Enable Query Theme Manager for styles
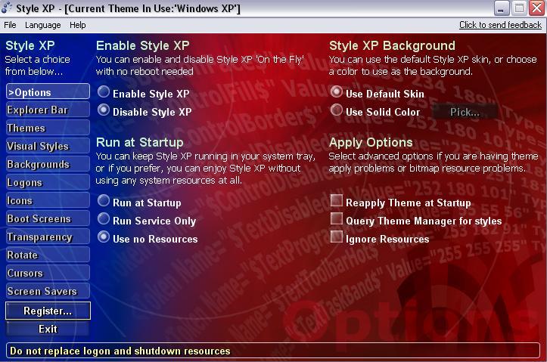547x362 pixels. pos(337,220)
